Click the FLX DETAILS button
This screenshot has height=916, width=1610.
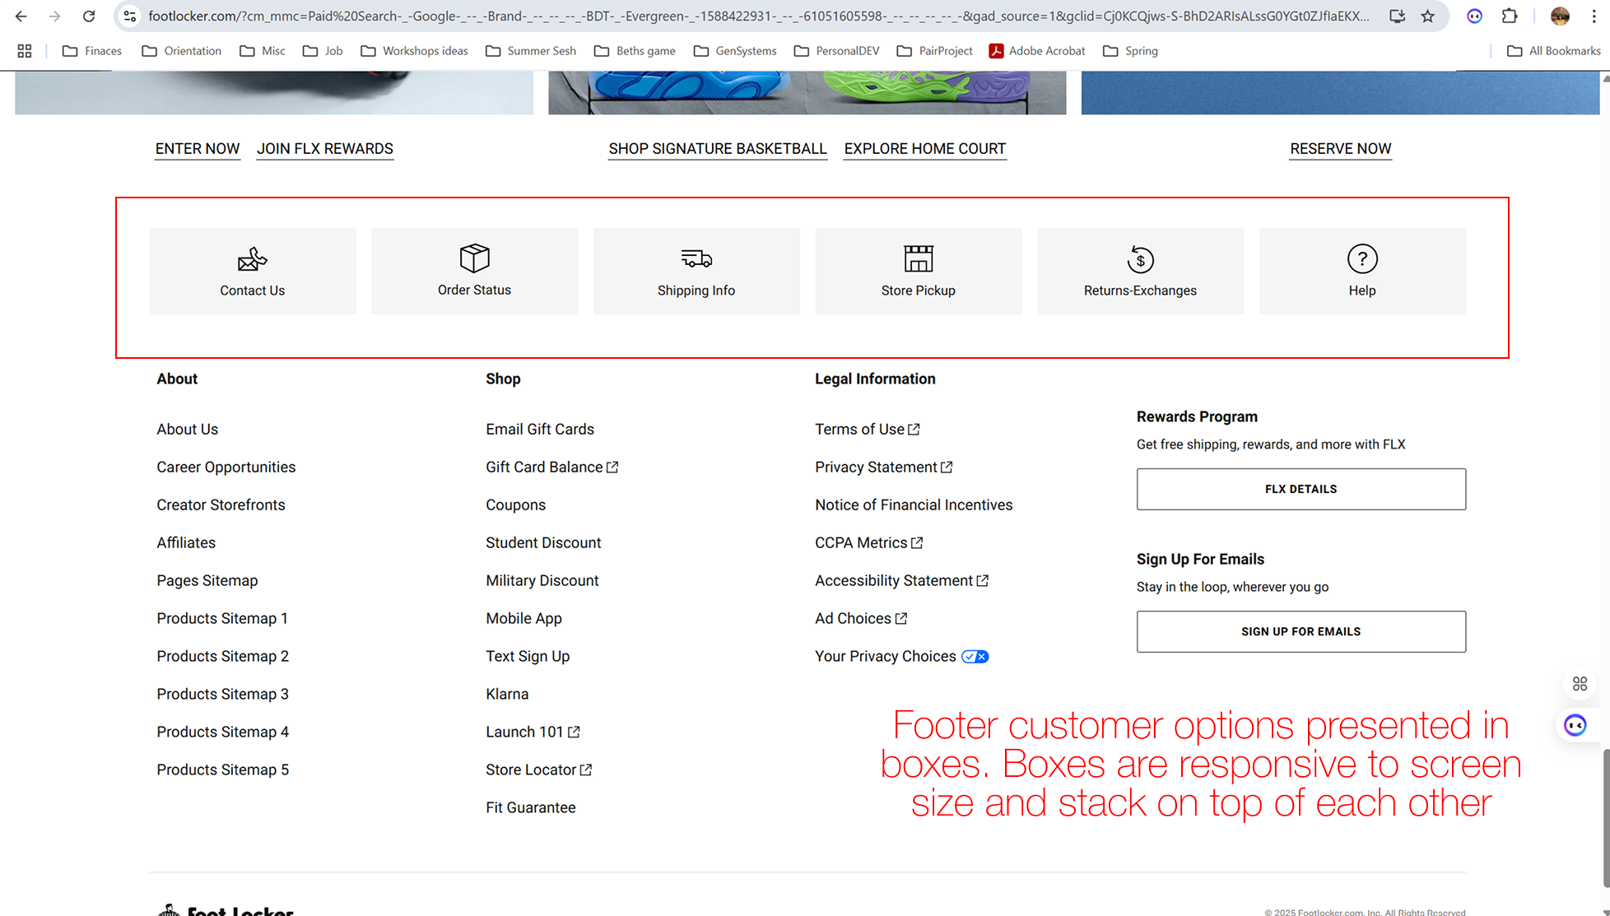point(1301,489)
